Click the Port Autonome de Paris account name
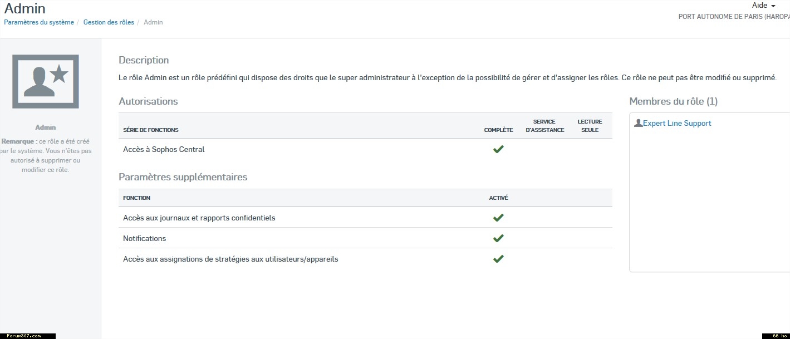 (733, 17)
